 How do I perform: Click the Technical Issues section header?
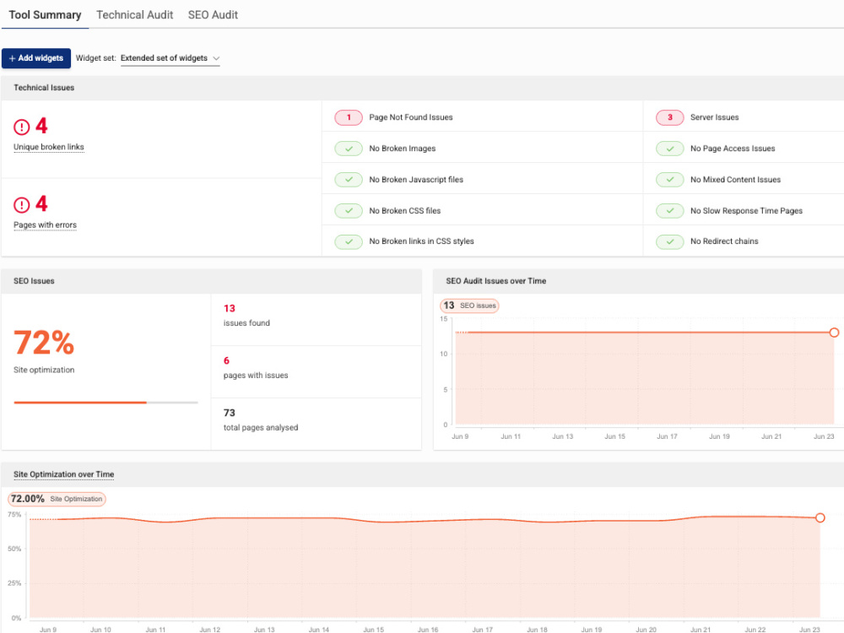pos(44,88)
